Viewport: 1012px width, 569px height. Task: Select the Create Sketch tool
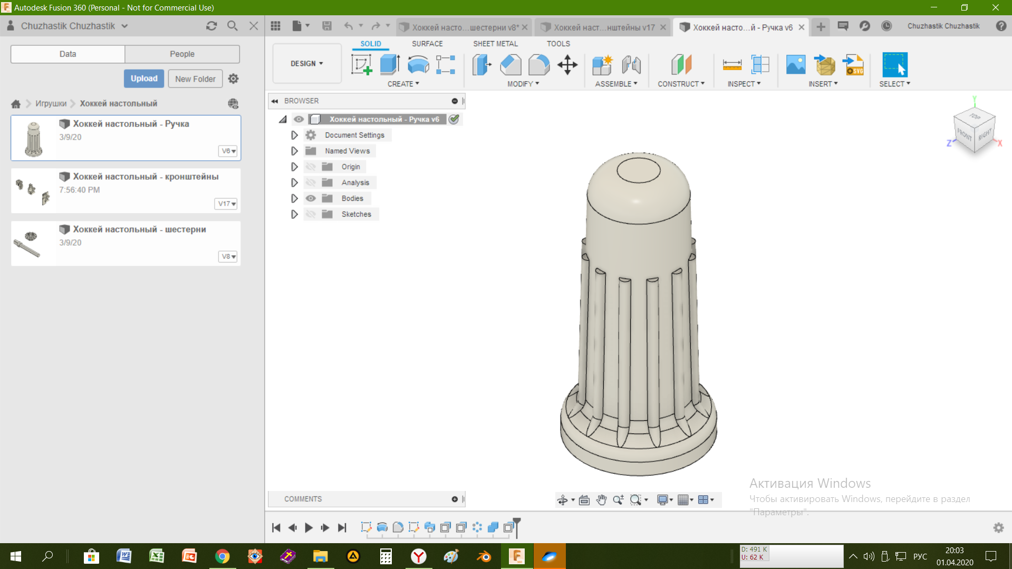click(x=362, y=65)
